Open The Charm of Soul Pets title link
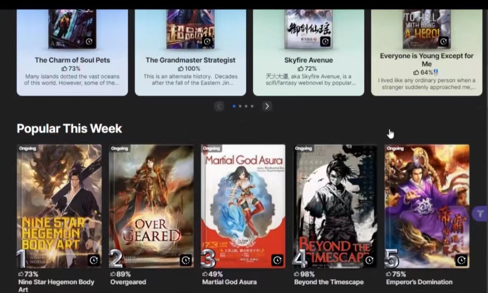The width and height of the screenshot is (488, 293). [x=72, y=60]
